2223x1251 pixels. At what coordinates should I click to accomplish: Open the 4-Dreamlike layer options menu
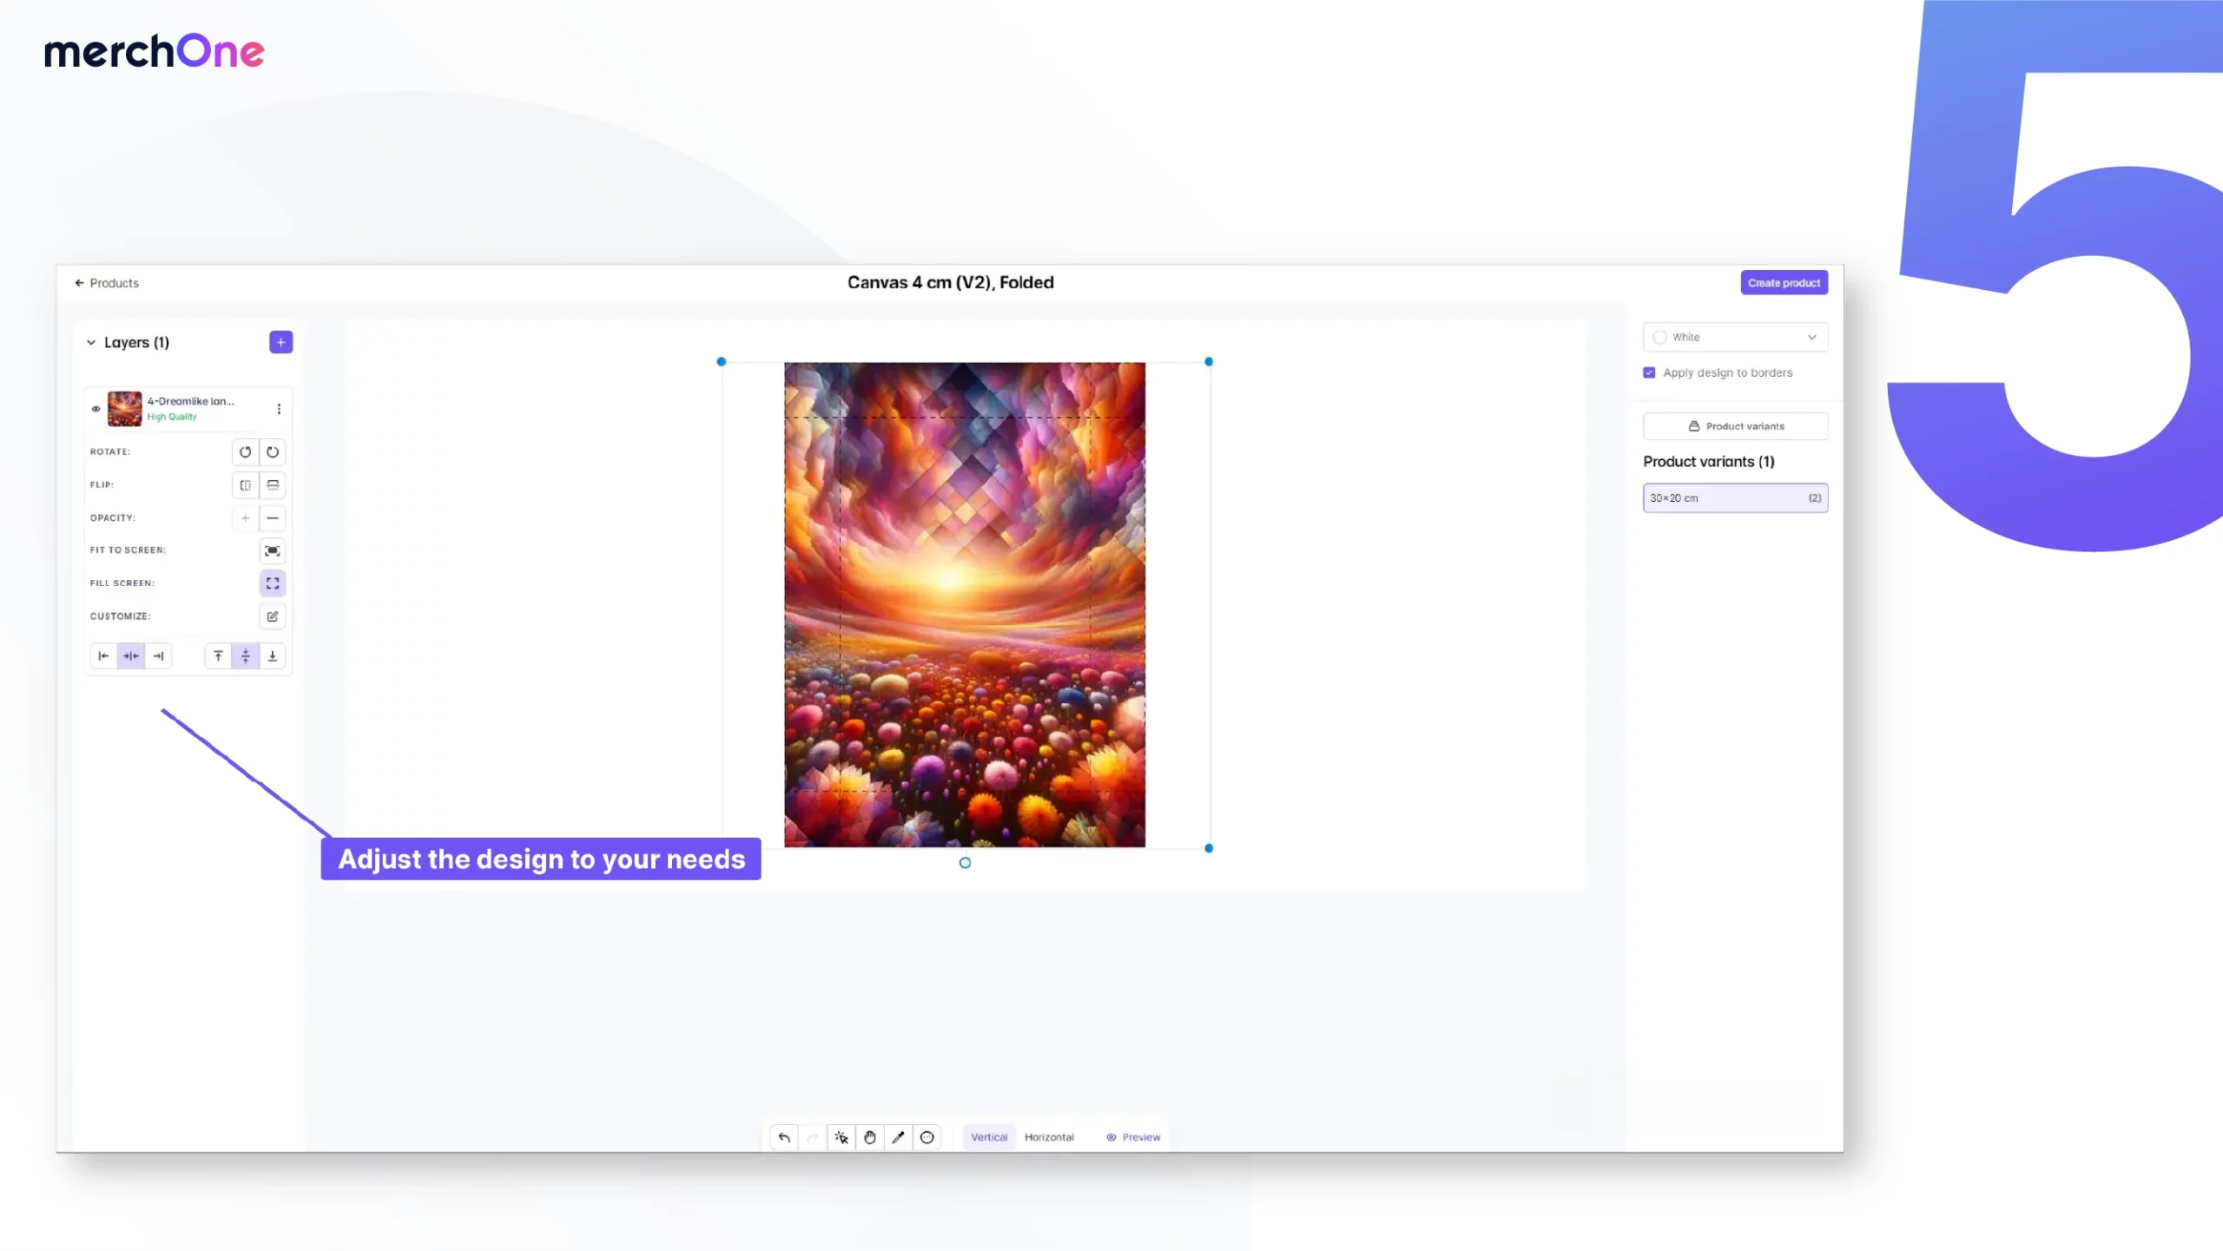[x=279, y=409]
